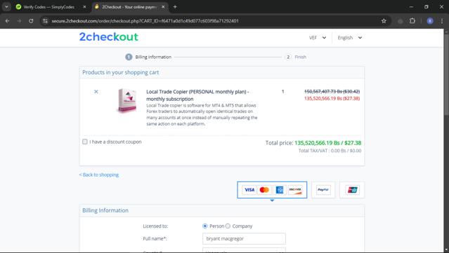Go forward in browser history
The height and width of the screenshot is (253, 449).
19,21
